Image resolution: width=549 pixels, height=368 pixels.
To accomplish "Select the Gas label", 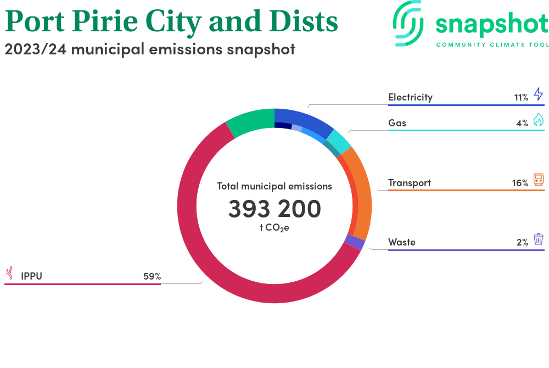I will pos(397,123).
